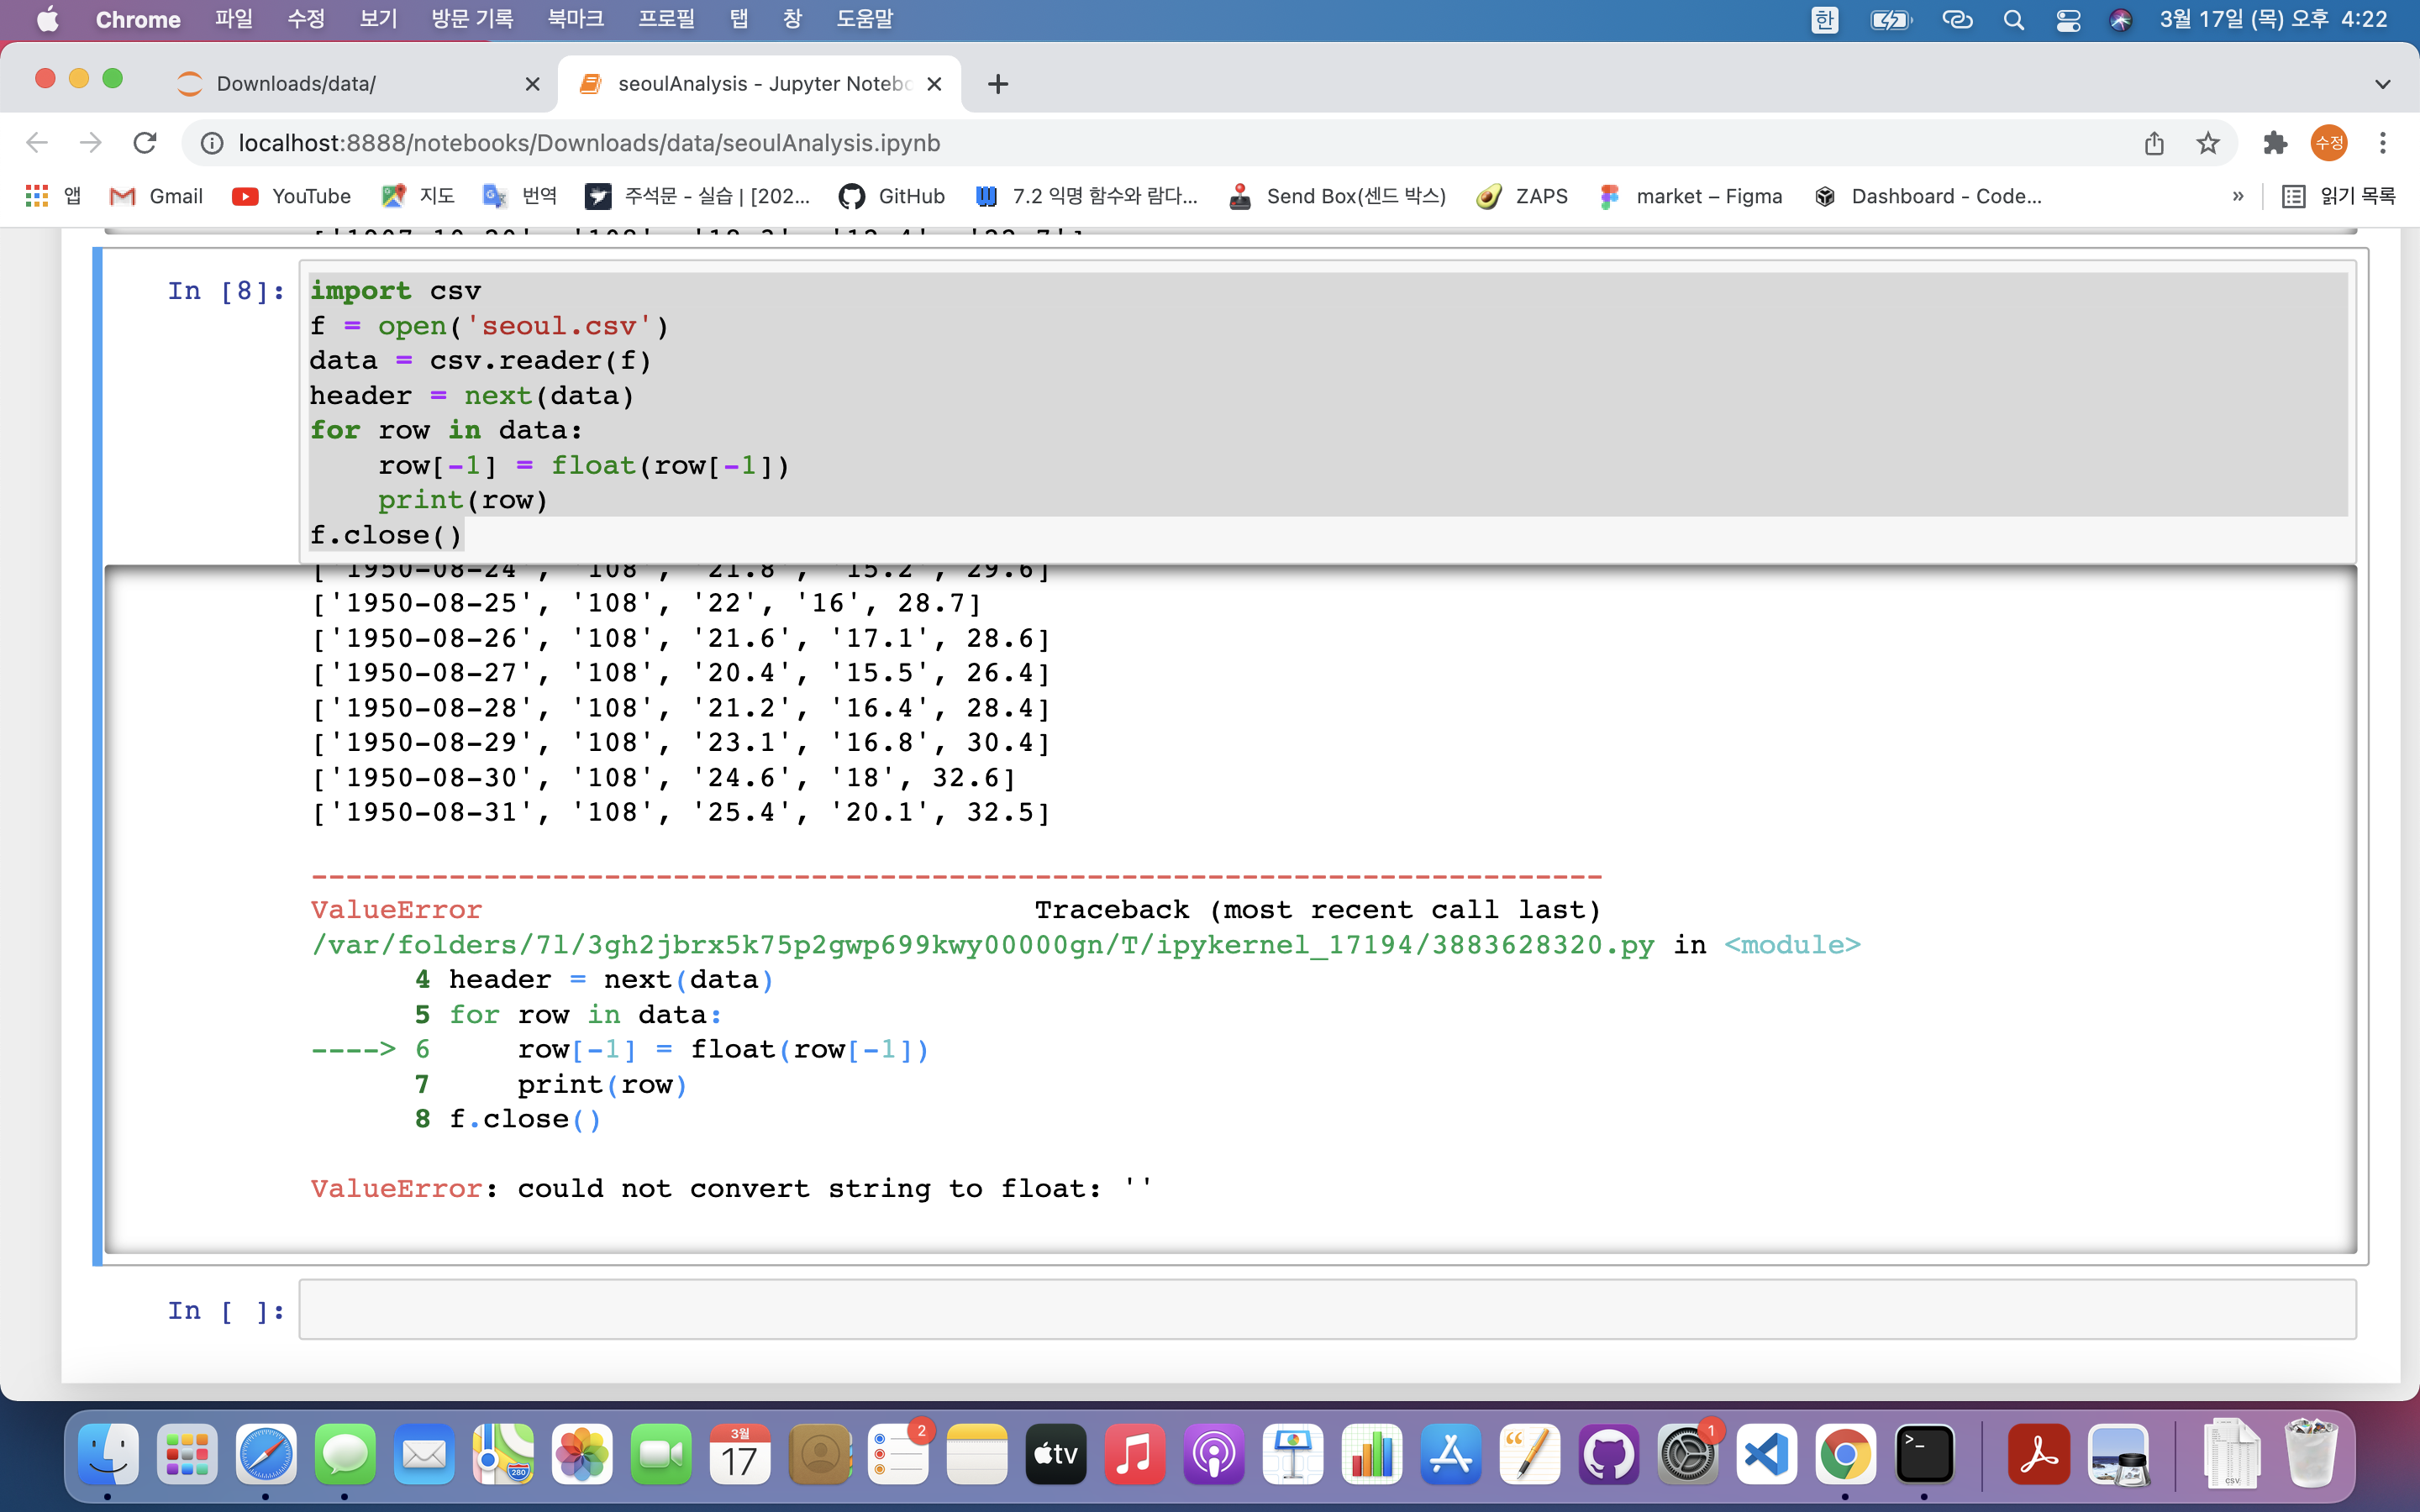Toggle the Korean input source in menu bar
The image size is (2420, 1512).
coord(1824,20)
